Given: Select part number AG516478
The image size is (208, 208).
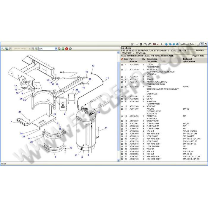Looking at the screenshot, I should tap(134, 116).
